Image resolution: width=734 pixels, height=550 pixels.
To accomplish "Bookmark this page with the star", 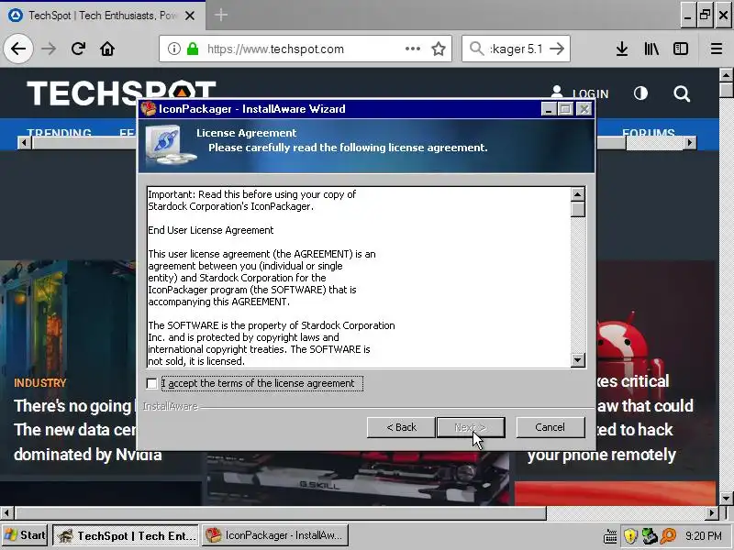I will (x=439, y=49).
